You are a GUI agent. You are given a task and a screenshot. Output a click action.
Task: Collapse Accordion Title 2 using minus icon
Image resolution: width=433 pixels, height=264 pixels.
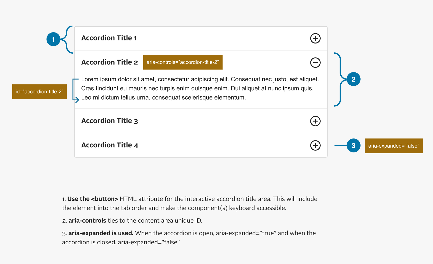coord(315,62)
